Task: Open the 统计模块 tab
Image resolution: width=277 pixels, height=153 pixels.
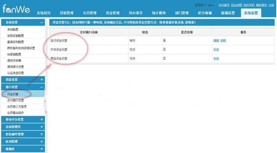Action: [159, 13]
